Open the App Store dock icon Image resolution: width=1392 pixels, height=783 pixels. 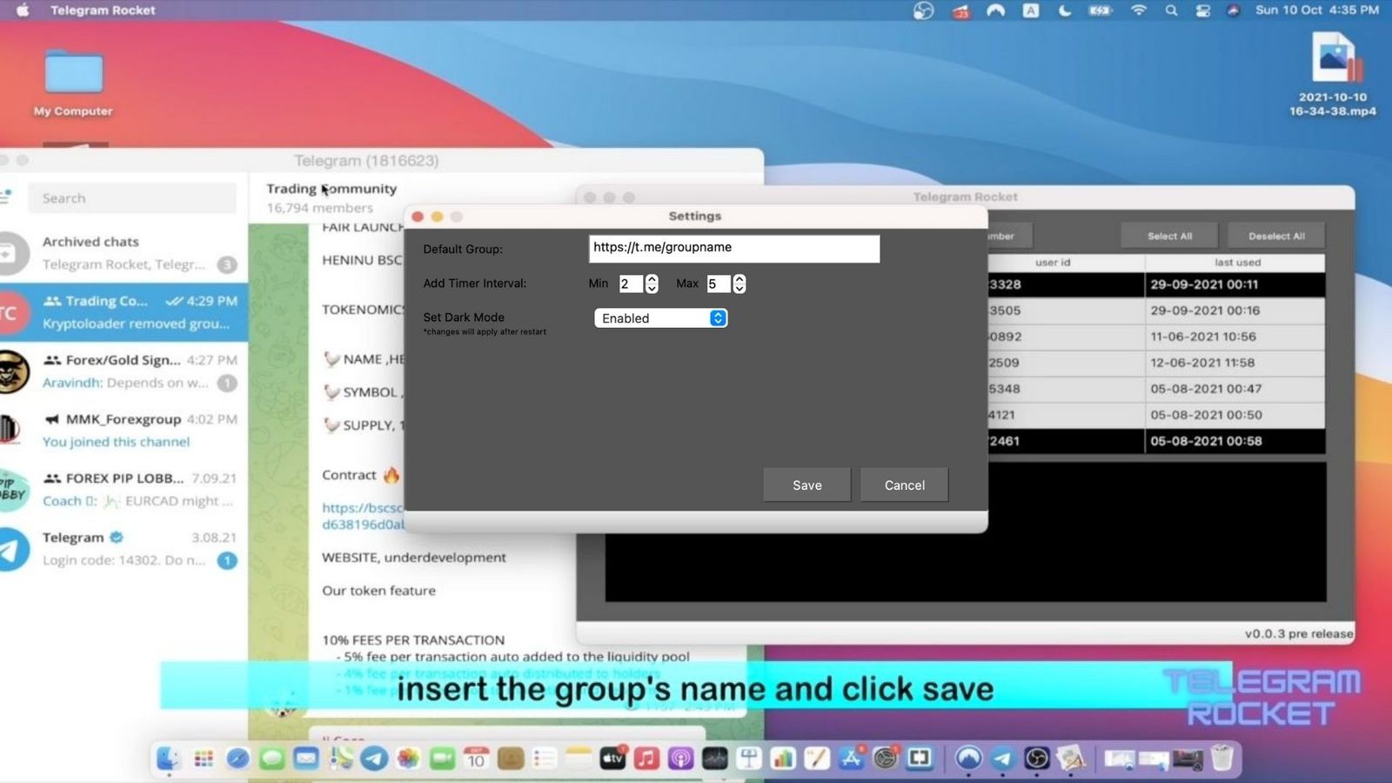pos(851,759)
